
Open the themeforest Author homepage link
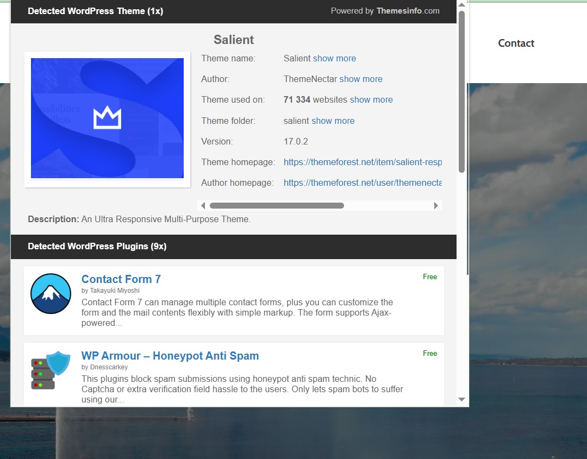(363, 183)
